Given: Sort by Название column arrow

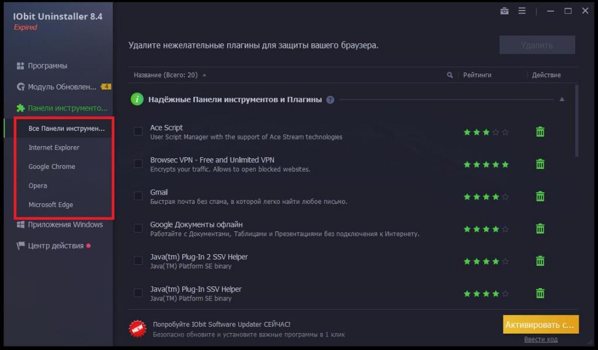Looking at the screenshot, I should (x=204, y=75).
